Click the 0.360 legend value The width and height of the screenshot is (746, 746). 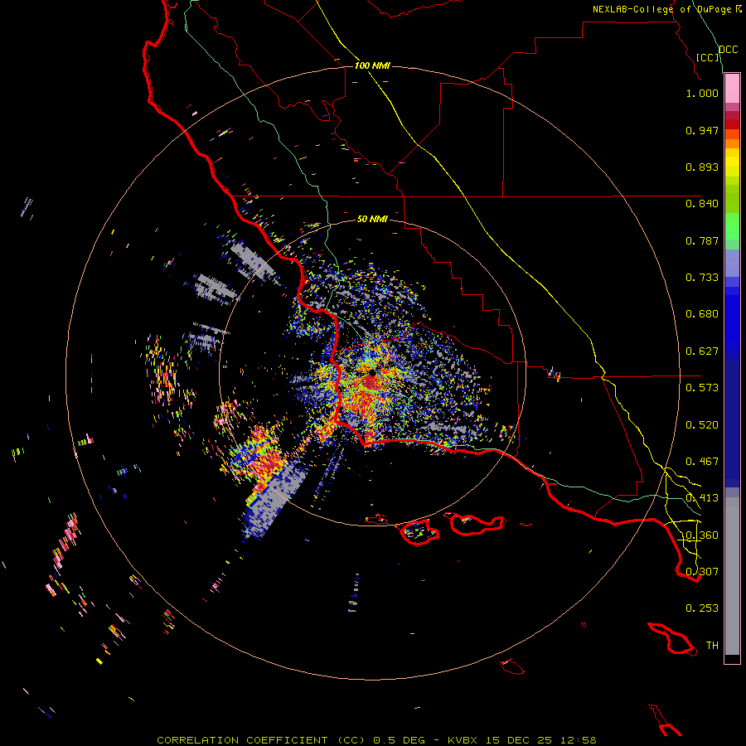702,535
